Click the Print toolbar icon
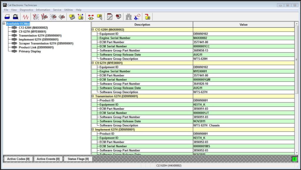The width and height of the screenshot is (301, 170). pos(7,17)
